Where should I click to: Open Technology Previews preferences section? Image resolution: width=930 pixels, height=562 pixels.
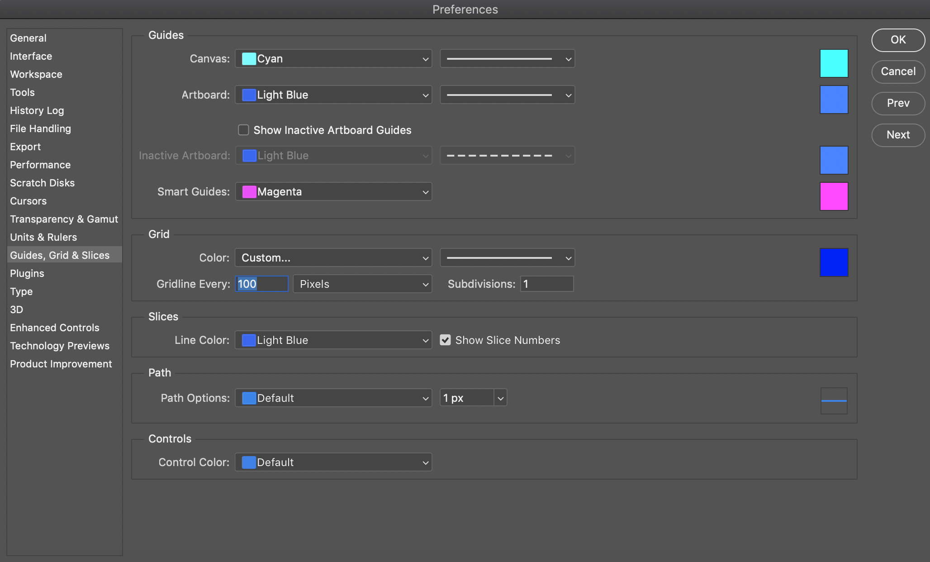tap(60, 346)
